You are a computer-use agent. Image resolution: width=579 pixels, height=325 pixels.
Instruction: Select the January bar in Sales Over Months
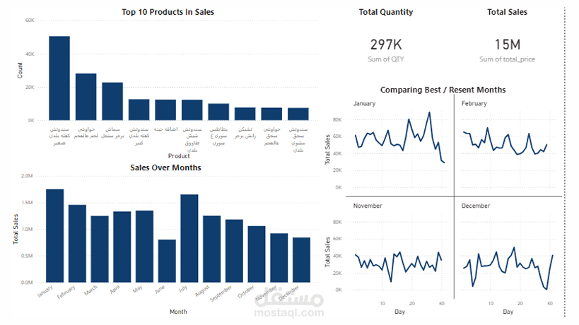click(x=54, y=236)
